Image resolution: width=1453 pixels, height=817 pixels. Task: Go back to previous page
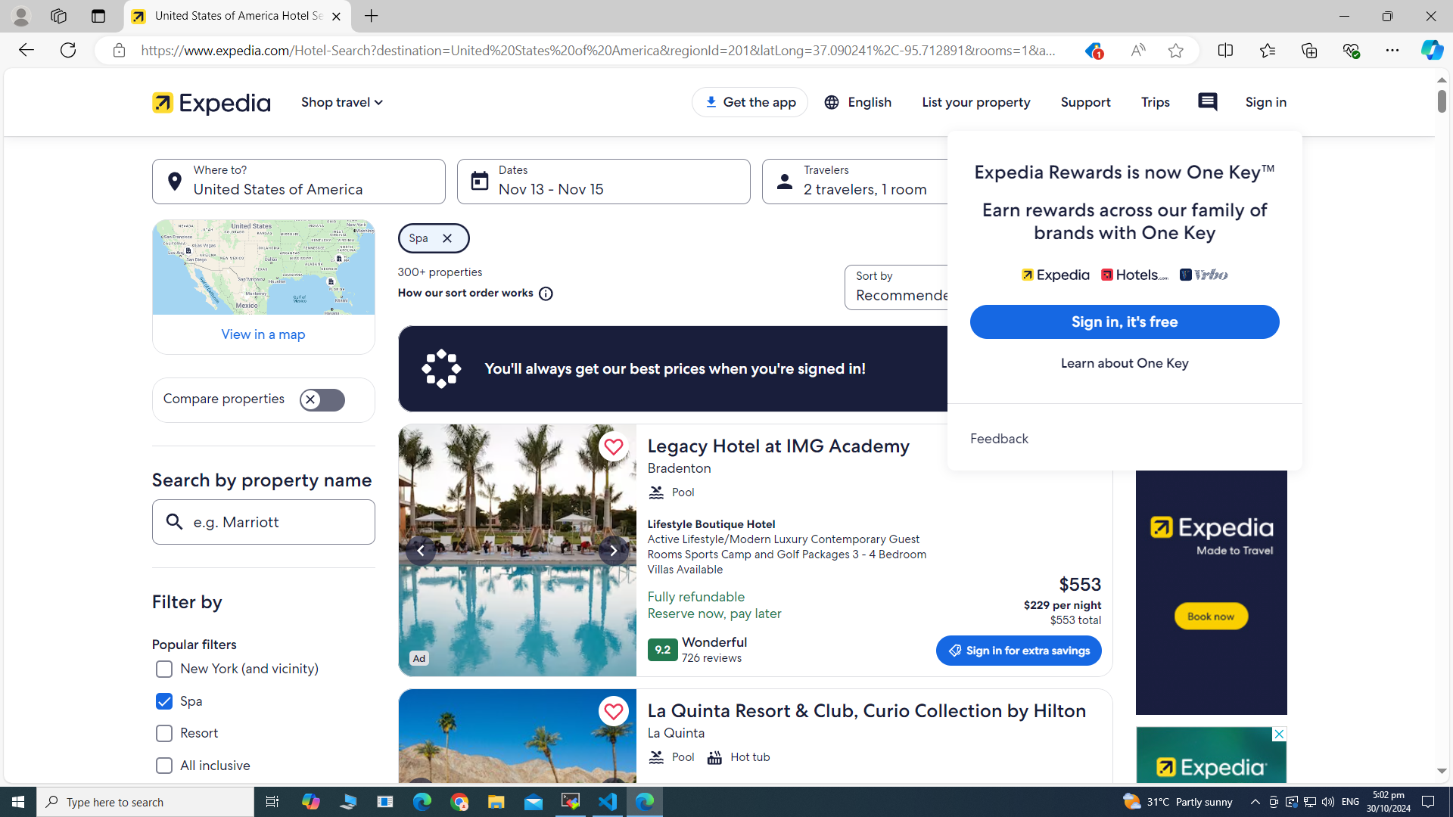[25, 51]
